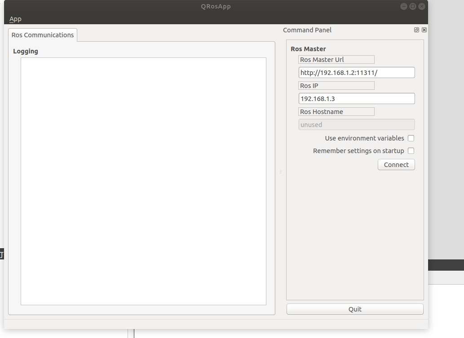The height and width of the screenshot is (338, 464).
Task: Click the disabled Ros Hostname field
Action: click(x=357, y=124)
